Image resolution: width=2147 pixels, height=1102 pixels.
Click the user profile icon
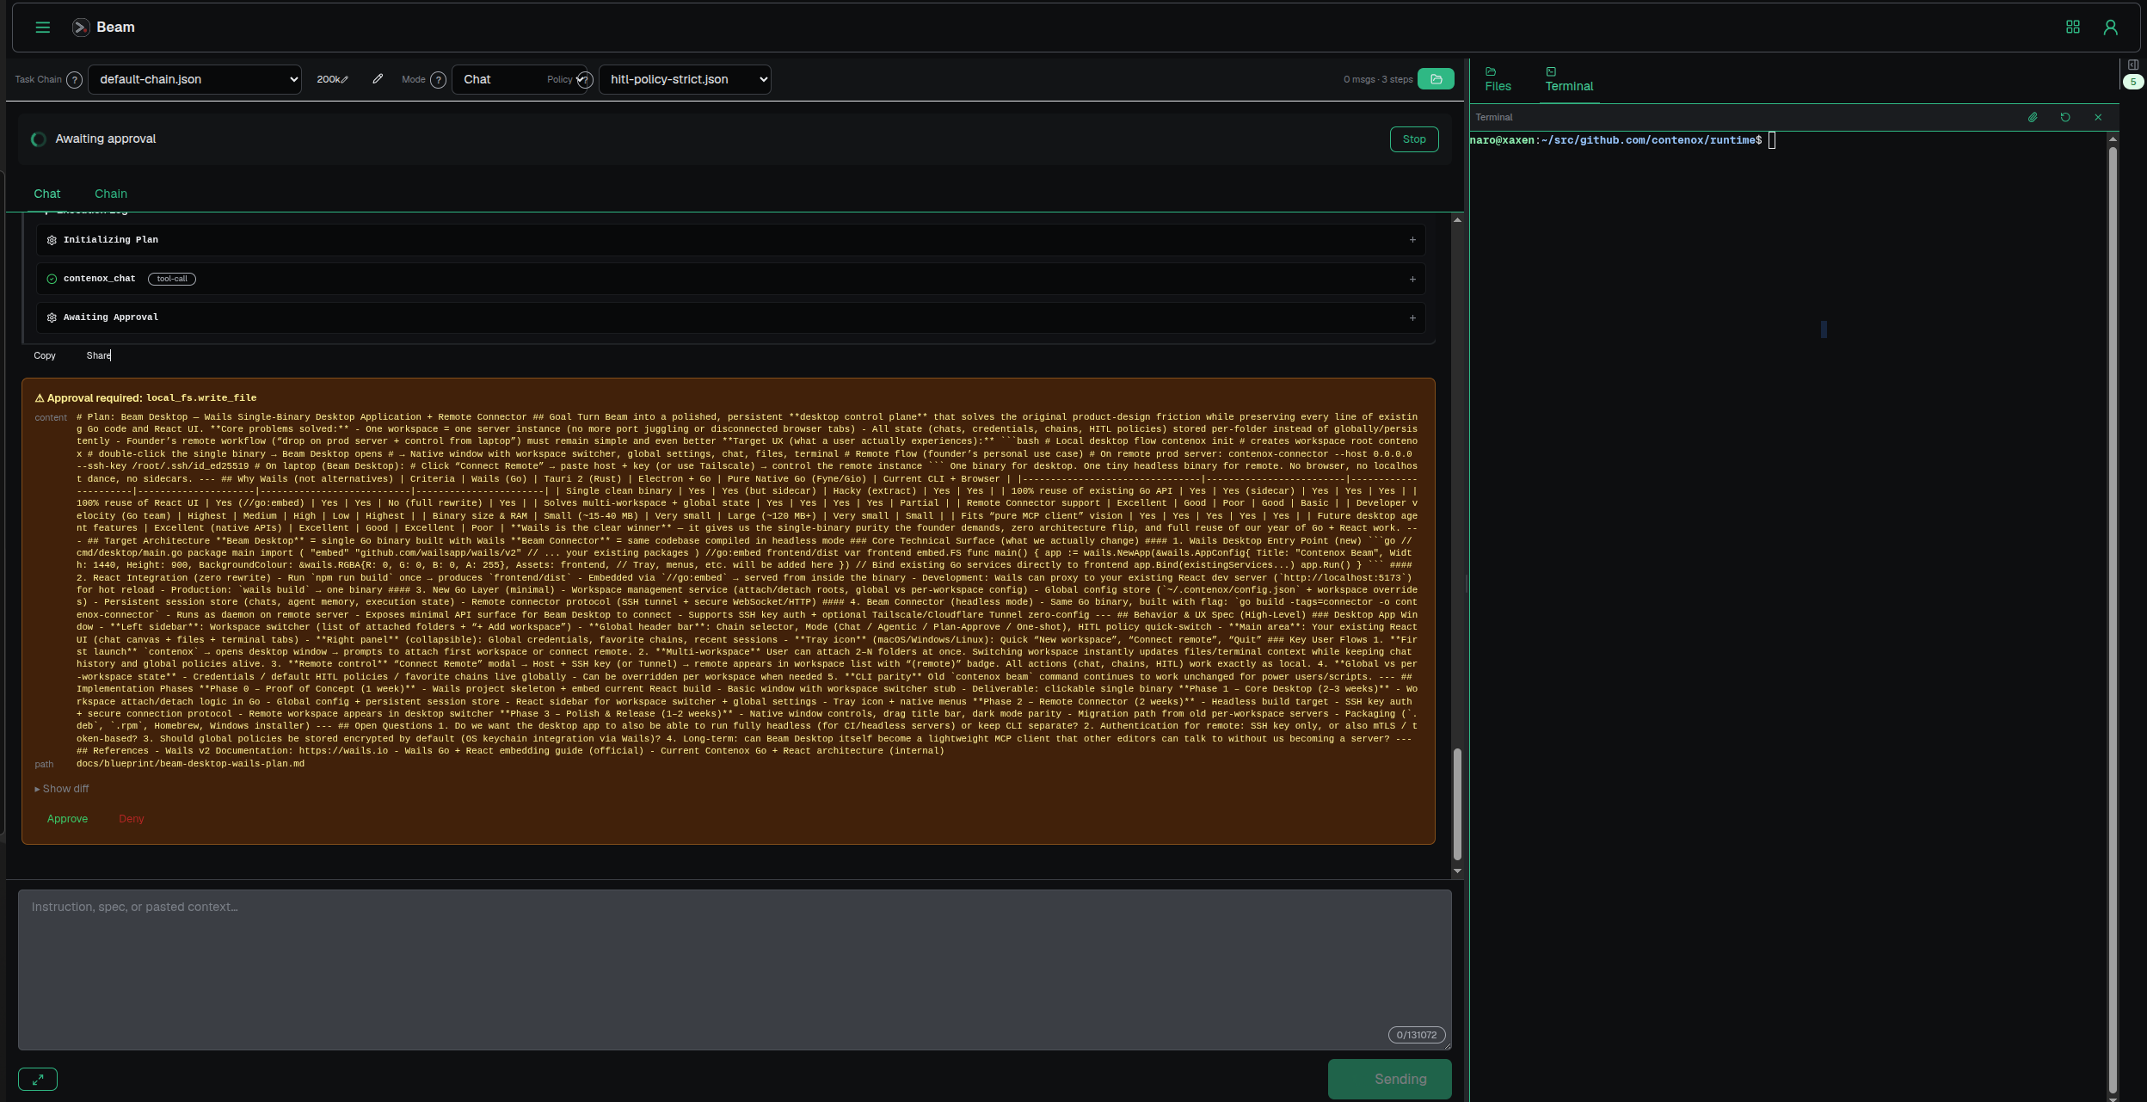click(2110, 28)
